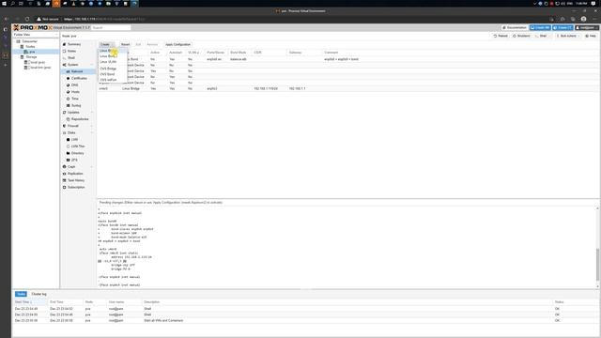Click the Not secure warning icon
Viewport: 601px width, 338px height.
coord(39,19)
